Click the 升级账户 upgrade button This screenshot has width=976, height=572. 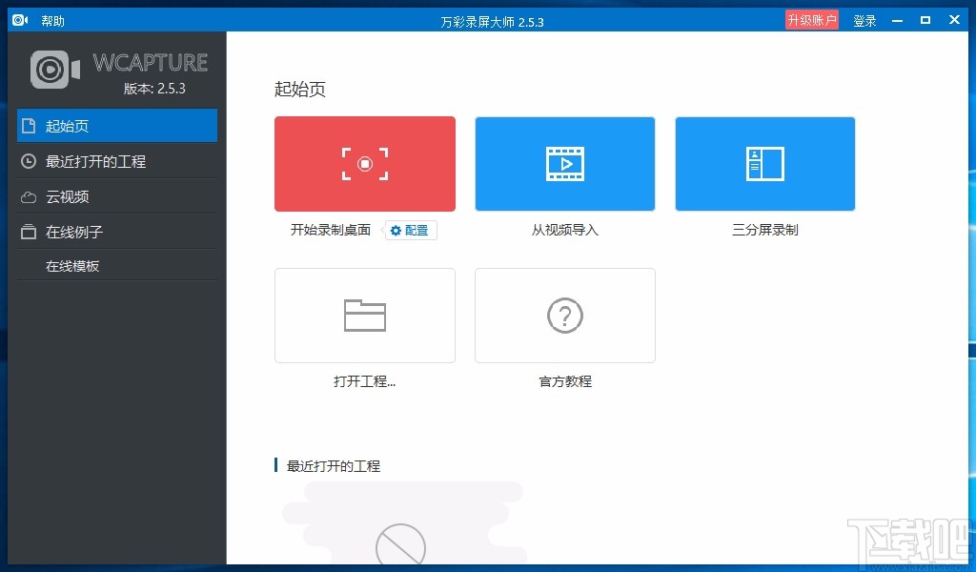(x=811, y=19)
